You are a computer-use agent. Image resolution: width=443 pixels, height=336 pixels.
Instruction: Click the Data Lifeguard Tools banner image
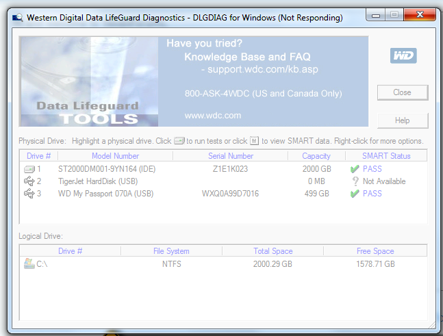tap(89, 81)
